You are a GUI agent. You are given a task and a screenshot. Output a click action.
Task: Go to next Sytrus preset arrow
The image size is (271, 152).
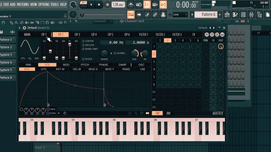[214, 28]
